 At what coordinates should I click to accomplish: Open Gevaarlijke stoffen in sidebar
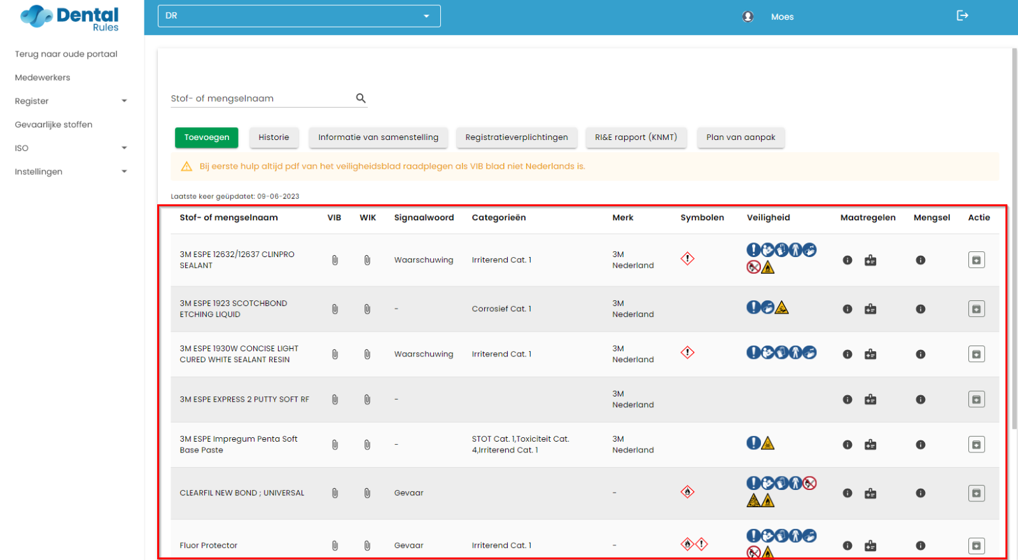pos(53,125)
